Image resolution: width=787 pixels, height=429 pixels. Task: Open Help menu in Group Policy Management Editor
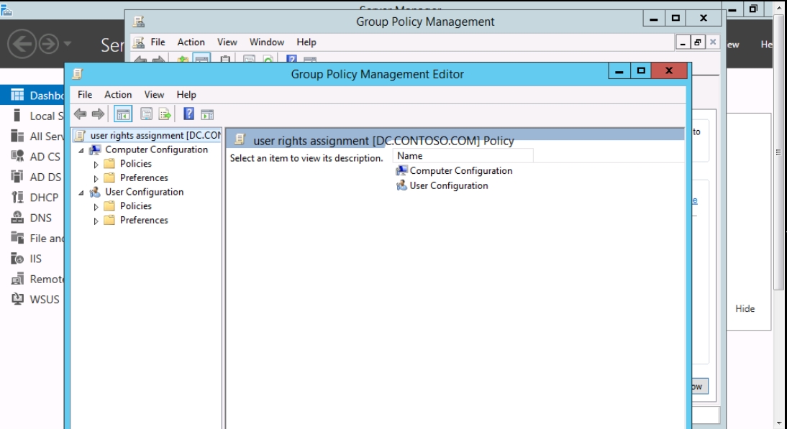pyautogui.click(x=186, y=95)
